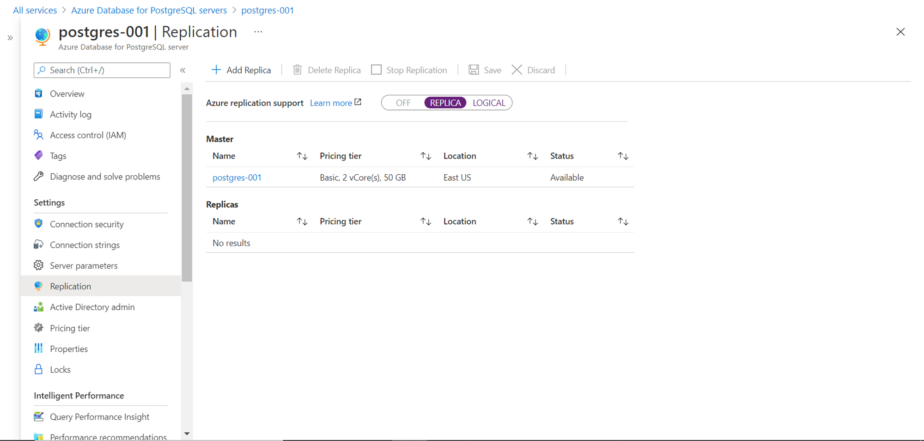Click the sidebar scrollbar down arrow
This screenshot has width=924, height=441.
[x=187, y=434]
